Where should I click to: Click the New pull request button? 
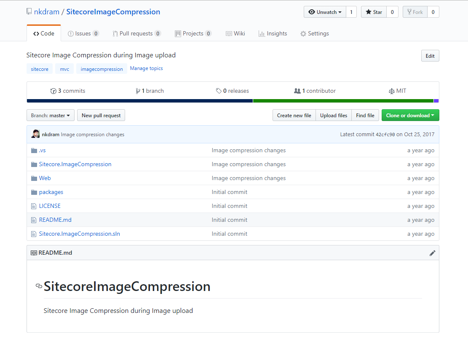pyautogui.click(x=101, y=115)
